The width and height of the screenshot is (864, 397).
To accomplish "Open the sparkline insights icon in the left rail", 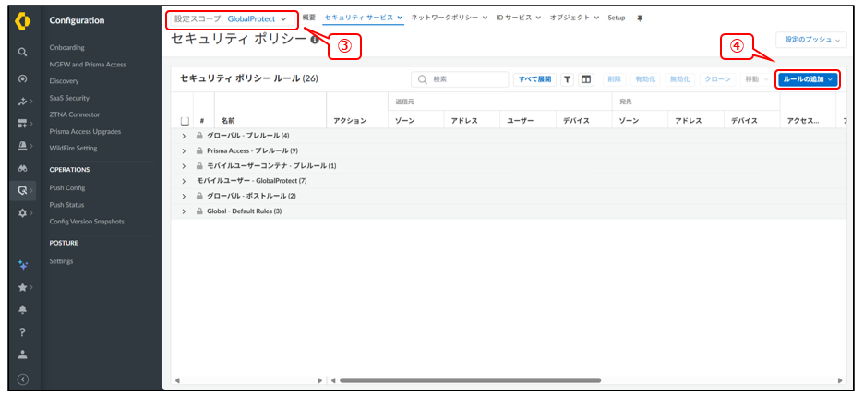I will (22, 102).
